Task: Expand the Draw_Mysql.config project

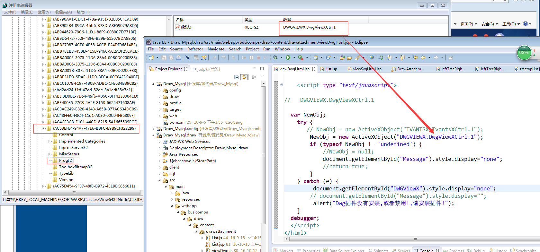Action: (153, 129)
